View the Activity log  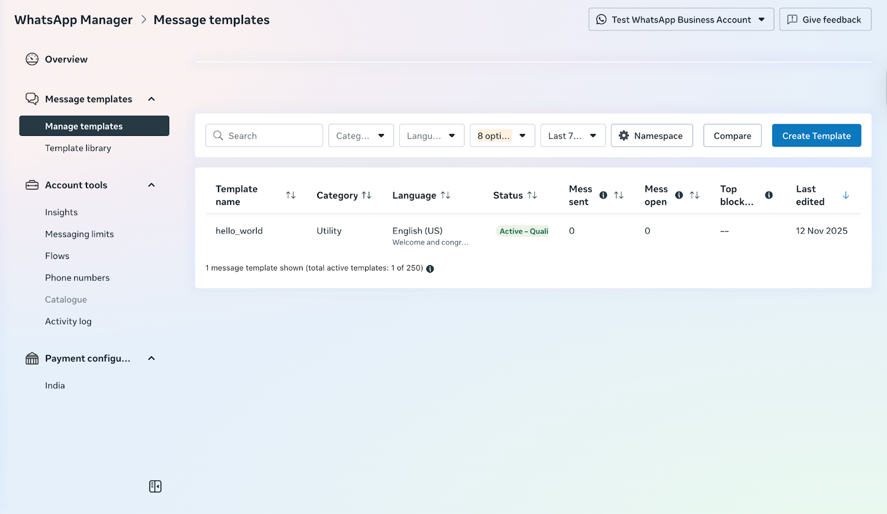[68, 322]
